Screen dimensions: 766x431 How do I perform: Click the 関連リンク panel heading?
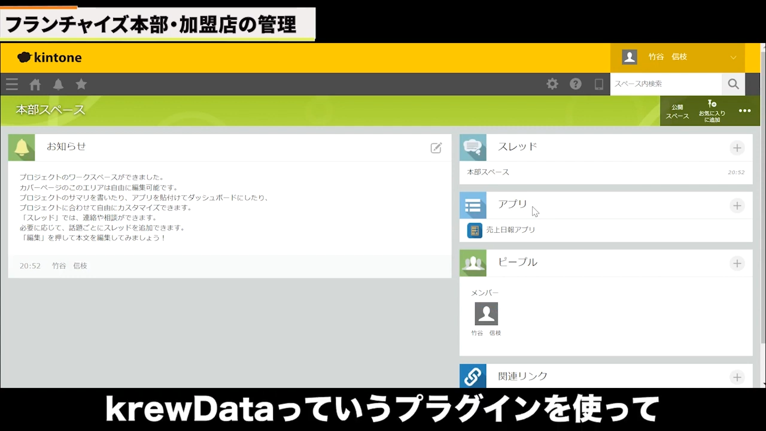(x=523, y=376)
